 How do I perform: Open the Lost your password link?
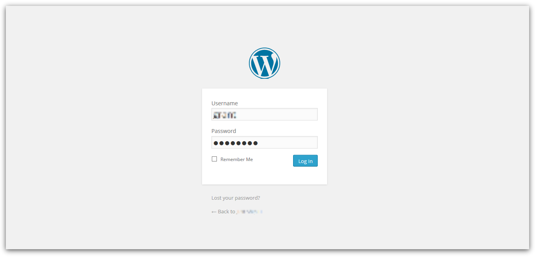[236, 198]
